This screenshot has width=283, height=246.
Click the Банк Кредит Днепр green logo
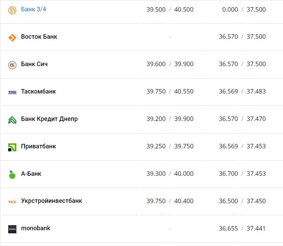(12, 120)
